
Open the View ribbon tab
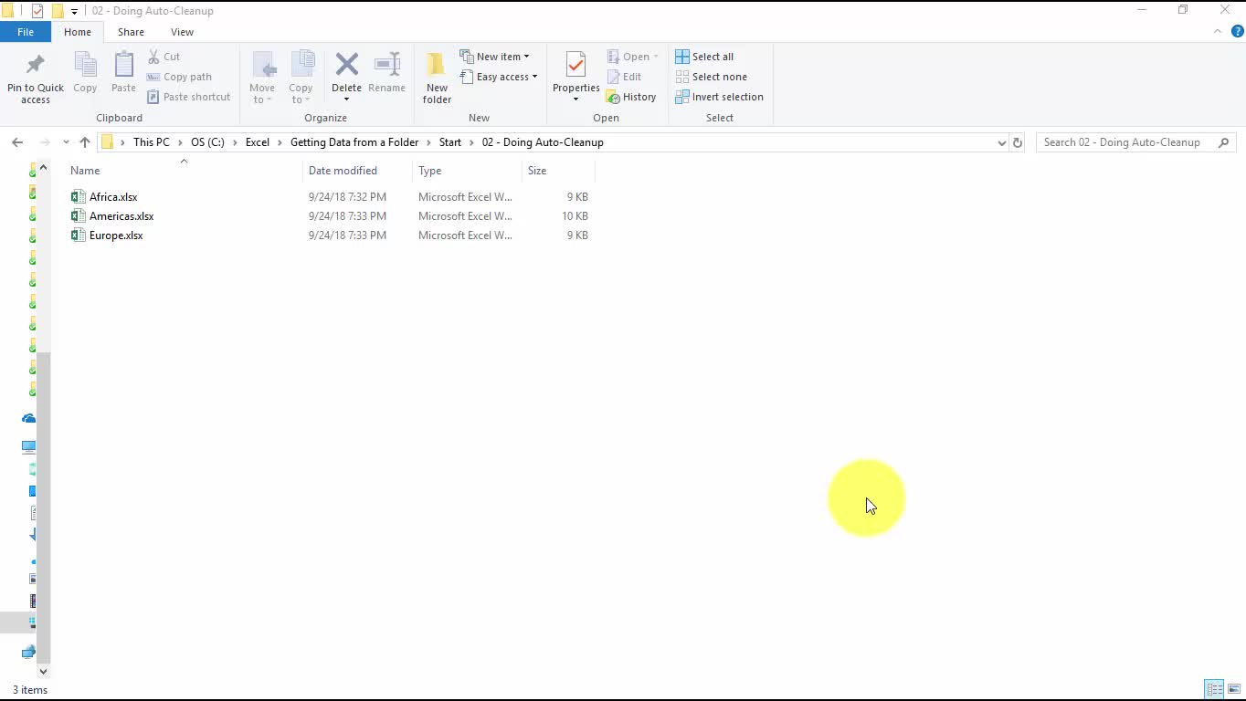[x=182, y=32]
